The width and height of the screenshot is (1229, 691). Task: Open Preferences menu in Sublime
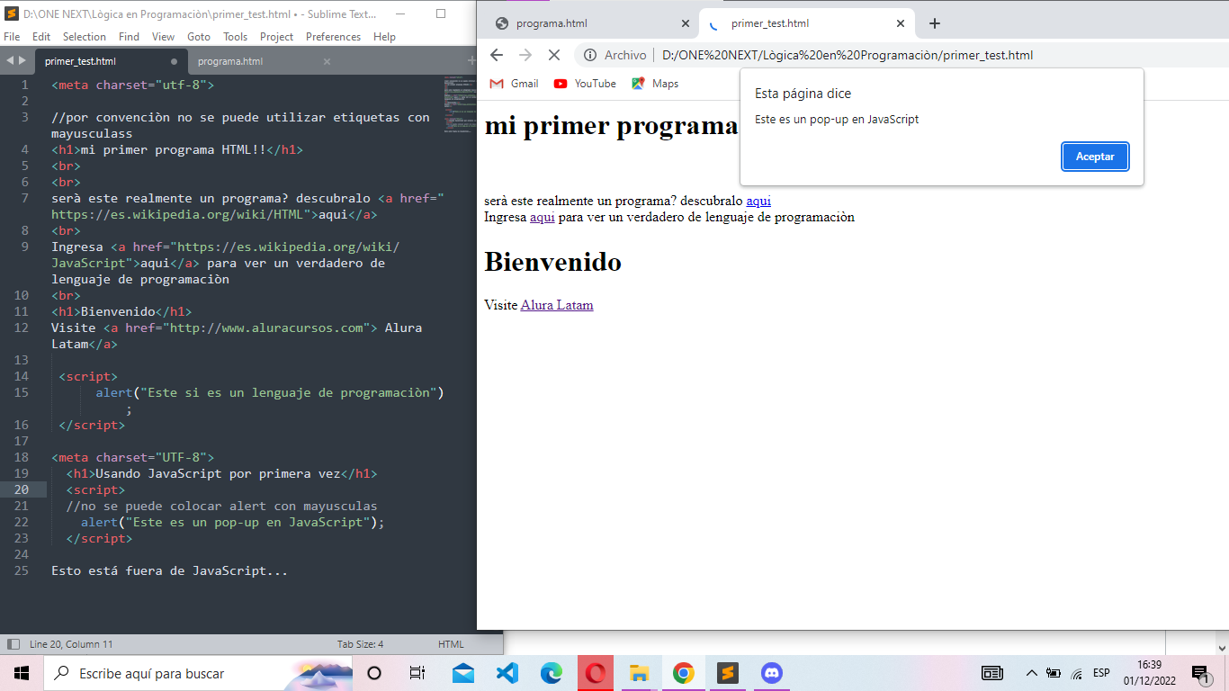coord(333,37)
